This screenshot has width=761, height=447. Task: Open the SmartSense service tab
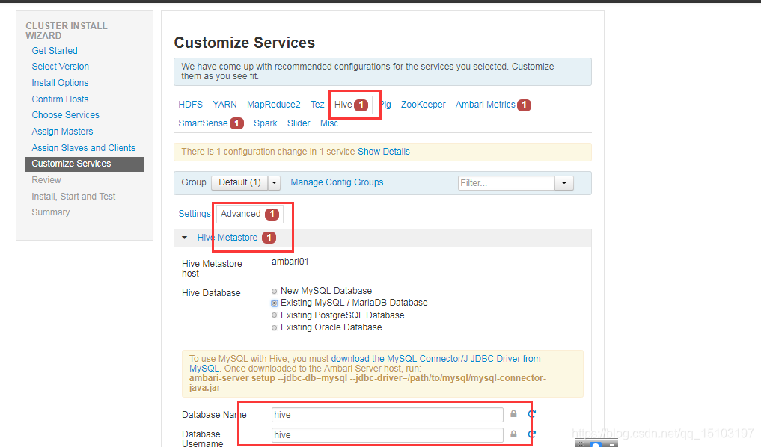pyautogui.click(x=203, y=123)
